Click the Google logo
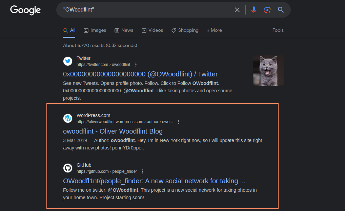345x211 pixels. pyautogui.click(x=25, y=10)
